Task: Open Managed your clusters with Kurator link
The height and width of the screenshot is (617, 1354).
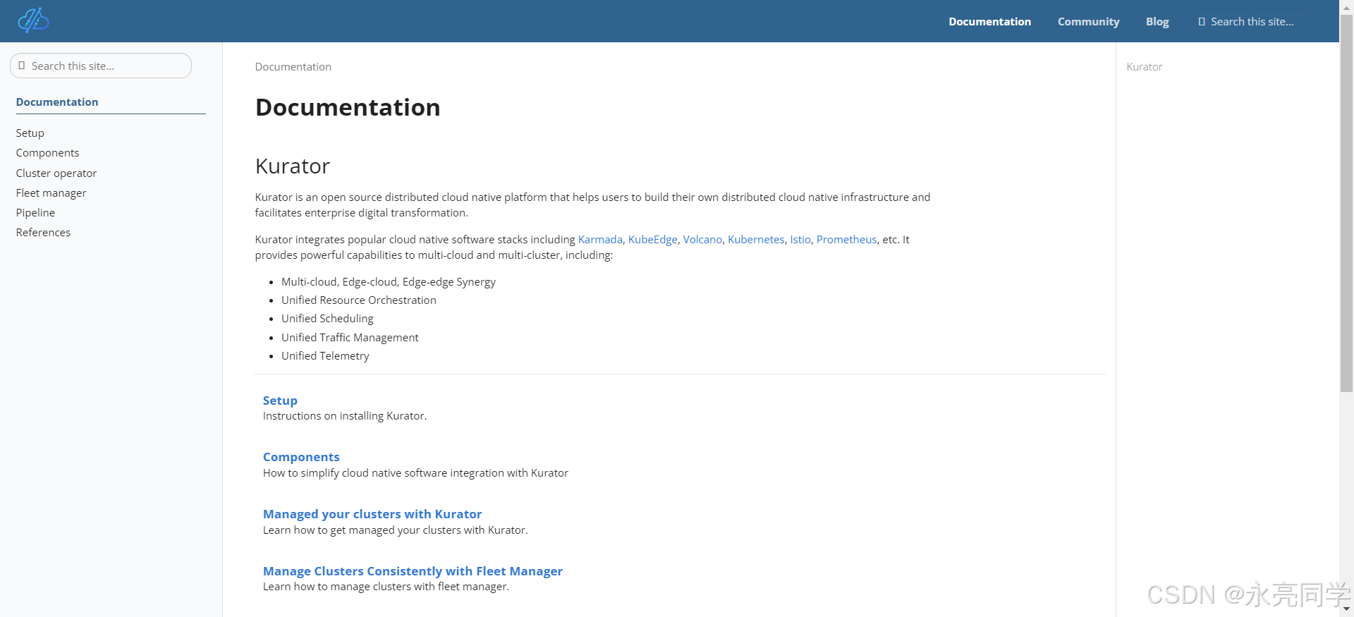Action: point(372,514)
